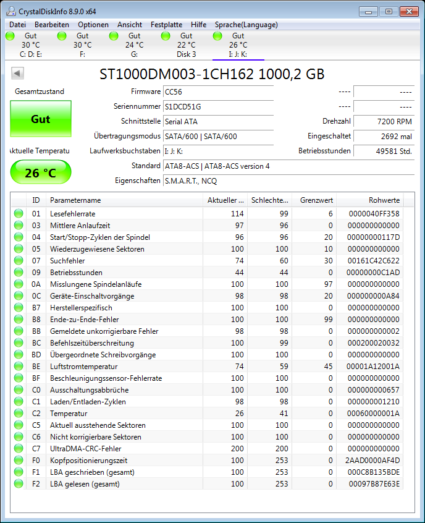Screen dimensions: 425x523
Task: Click status icon for Kopfpositionierungszeit row
Action: (19, 460)
